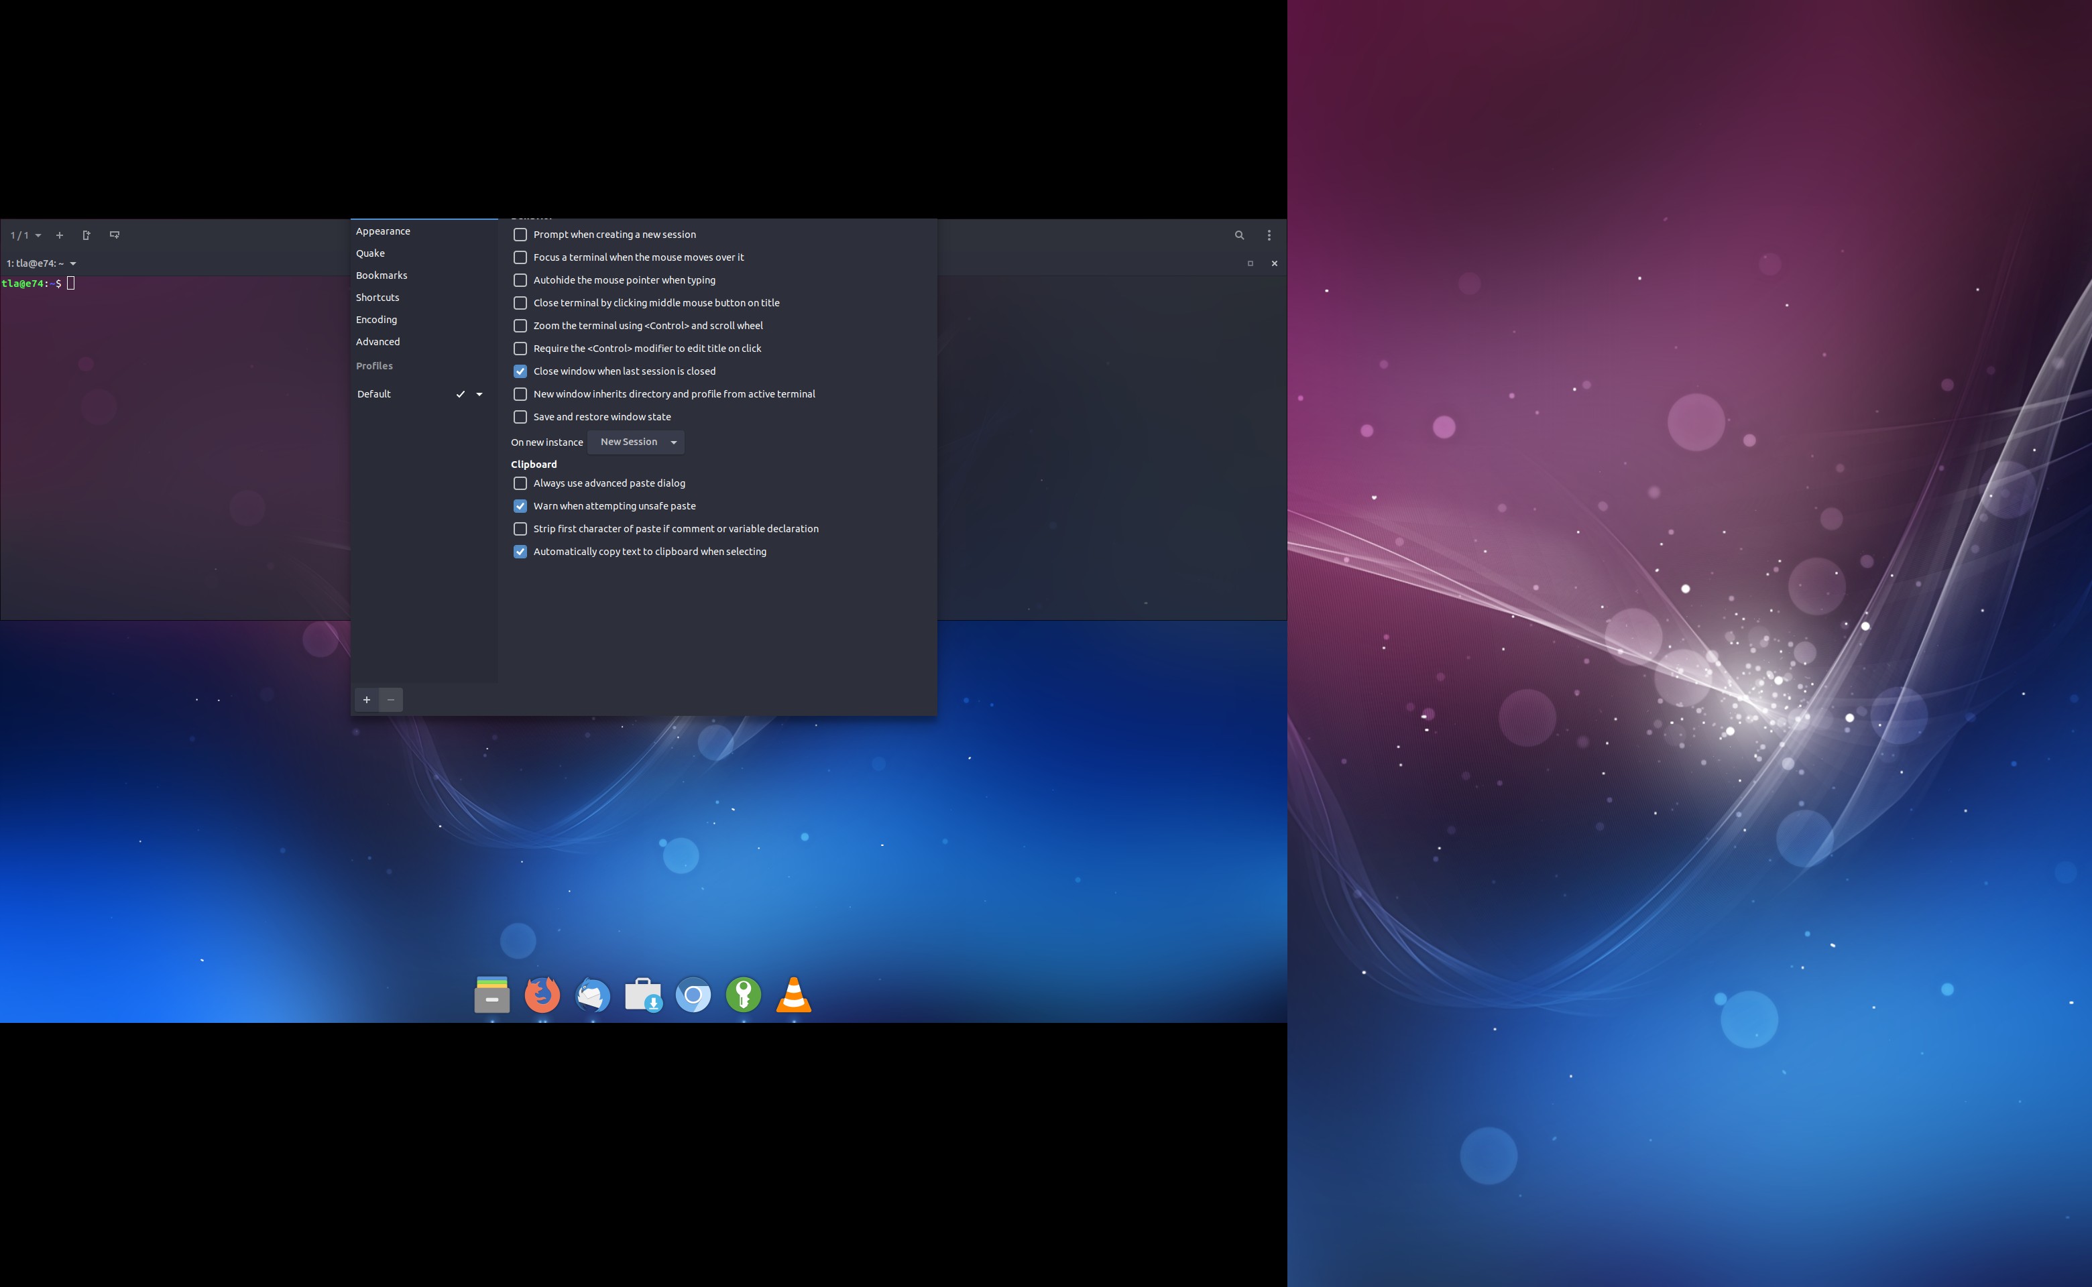The width and height of the screenshot is (2092, 1287).
Task: Add a new profile with the plus button
Action: tap(366, 699)
